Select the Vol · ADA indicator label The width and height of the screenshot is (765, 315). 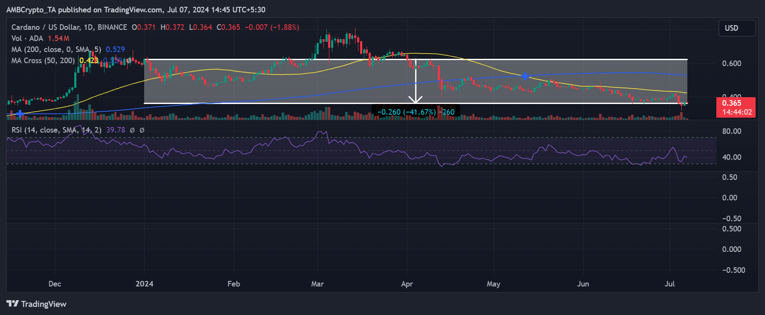point(27,38)
